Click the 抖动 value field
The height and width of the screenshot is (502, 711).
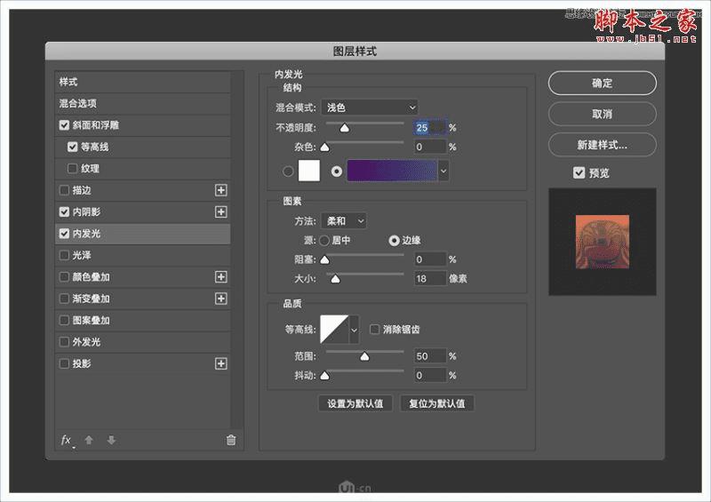pos(430,376)
